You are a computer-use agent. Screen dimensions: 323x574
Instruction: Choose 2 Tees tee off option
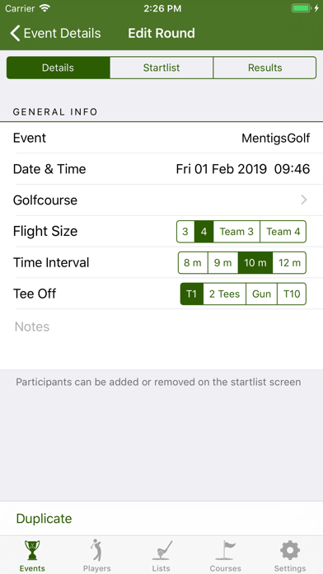(225, 294)
